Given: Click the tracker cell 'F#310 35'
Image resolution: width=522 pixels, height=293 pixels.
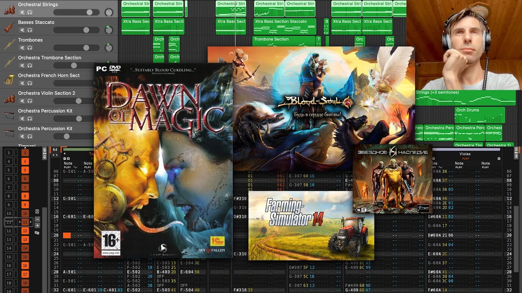Looking at the screenshot, I should 243,290.
